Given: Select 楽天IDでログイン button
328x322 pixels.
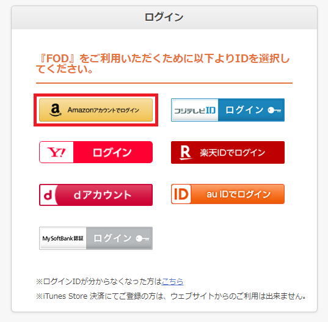Looking at the screenshot, I should pyautogui.click(x=228, y=153).
